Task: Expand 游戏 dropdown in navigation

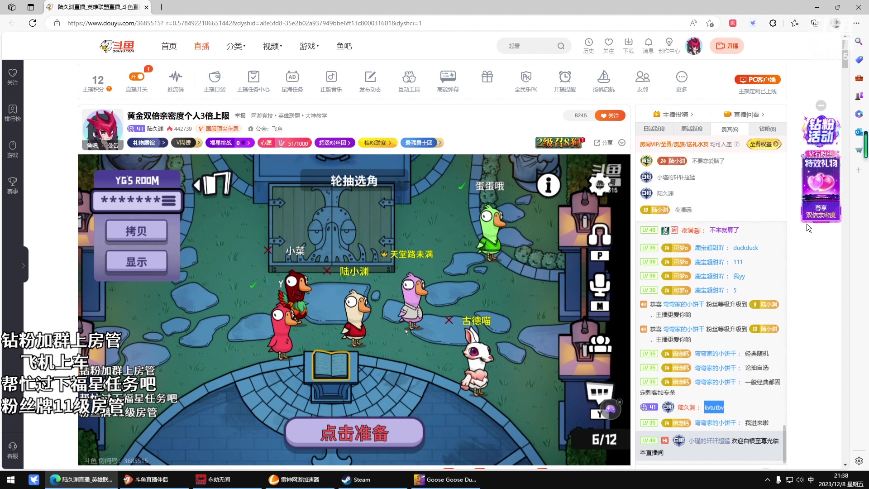Action: pos(309,46)
